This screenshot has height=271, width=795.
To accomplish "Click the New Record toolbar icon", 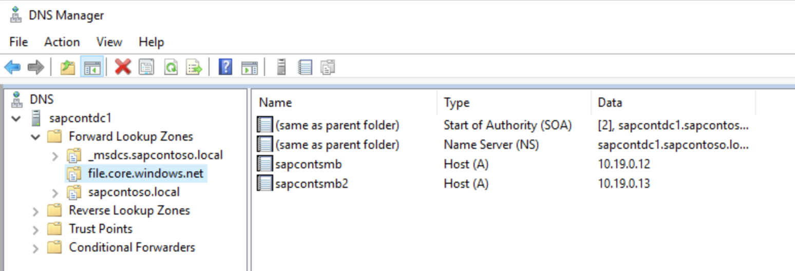I will point(305,67).
